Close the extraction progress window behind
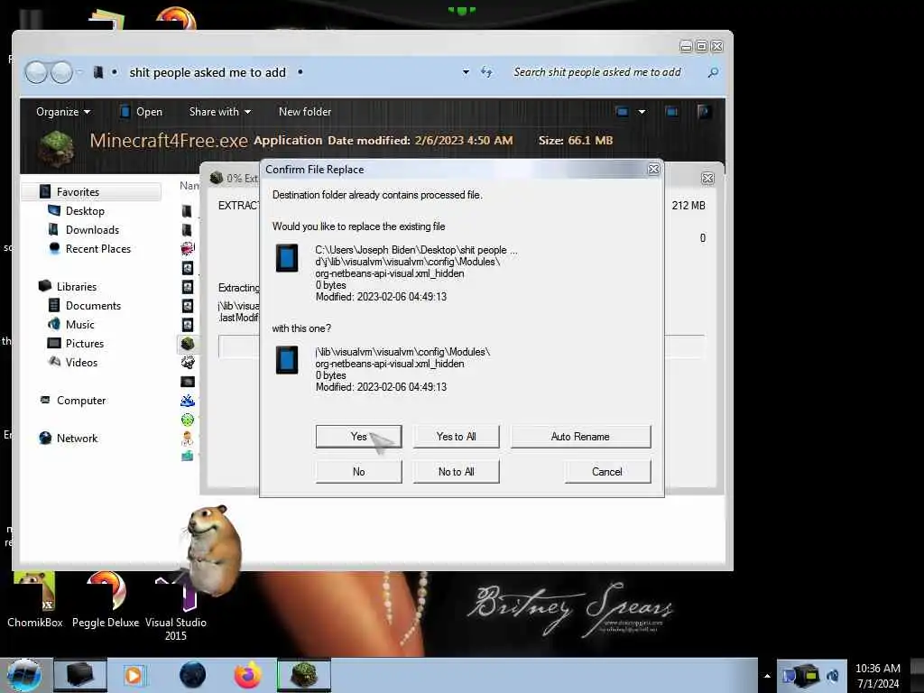Image resolution: width=924 pixels, height=693 pixels. pyautogui.click(x=707, y=178)
